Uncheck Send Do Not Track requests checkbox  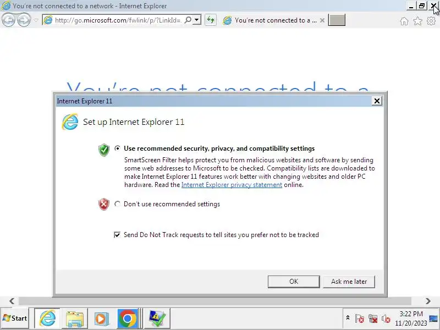coord(117,235)
